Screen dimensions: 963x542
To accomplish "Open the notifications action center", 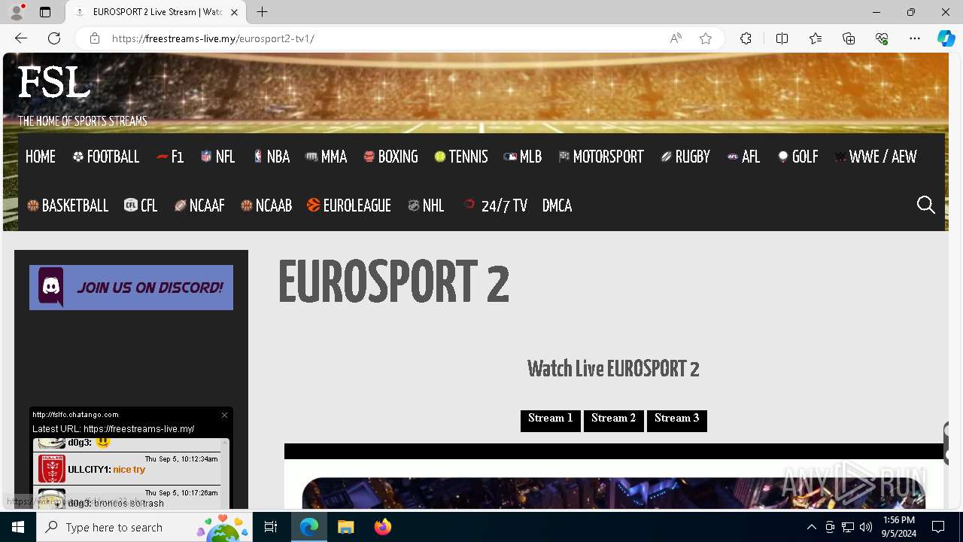I will coord(938,527).
